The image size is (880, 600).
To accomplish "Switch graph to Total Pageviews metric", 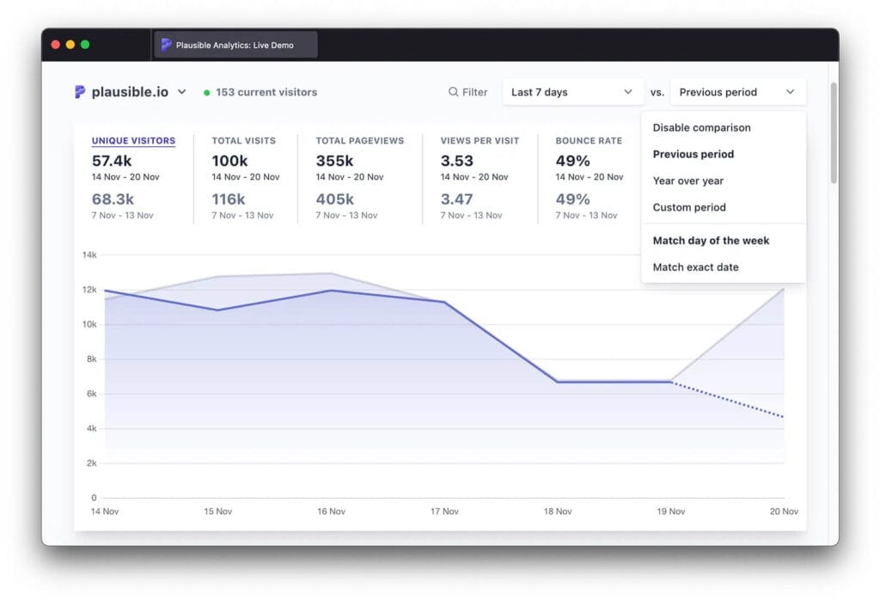I will click(359, 141).
